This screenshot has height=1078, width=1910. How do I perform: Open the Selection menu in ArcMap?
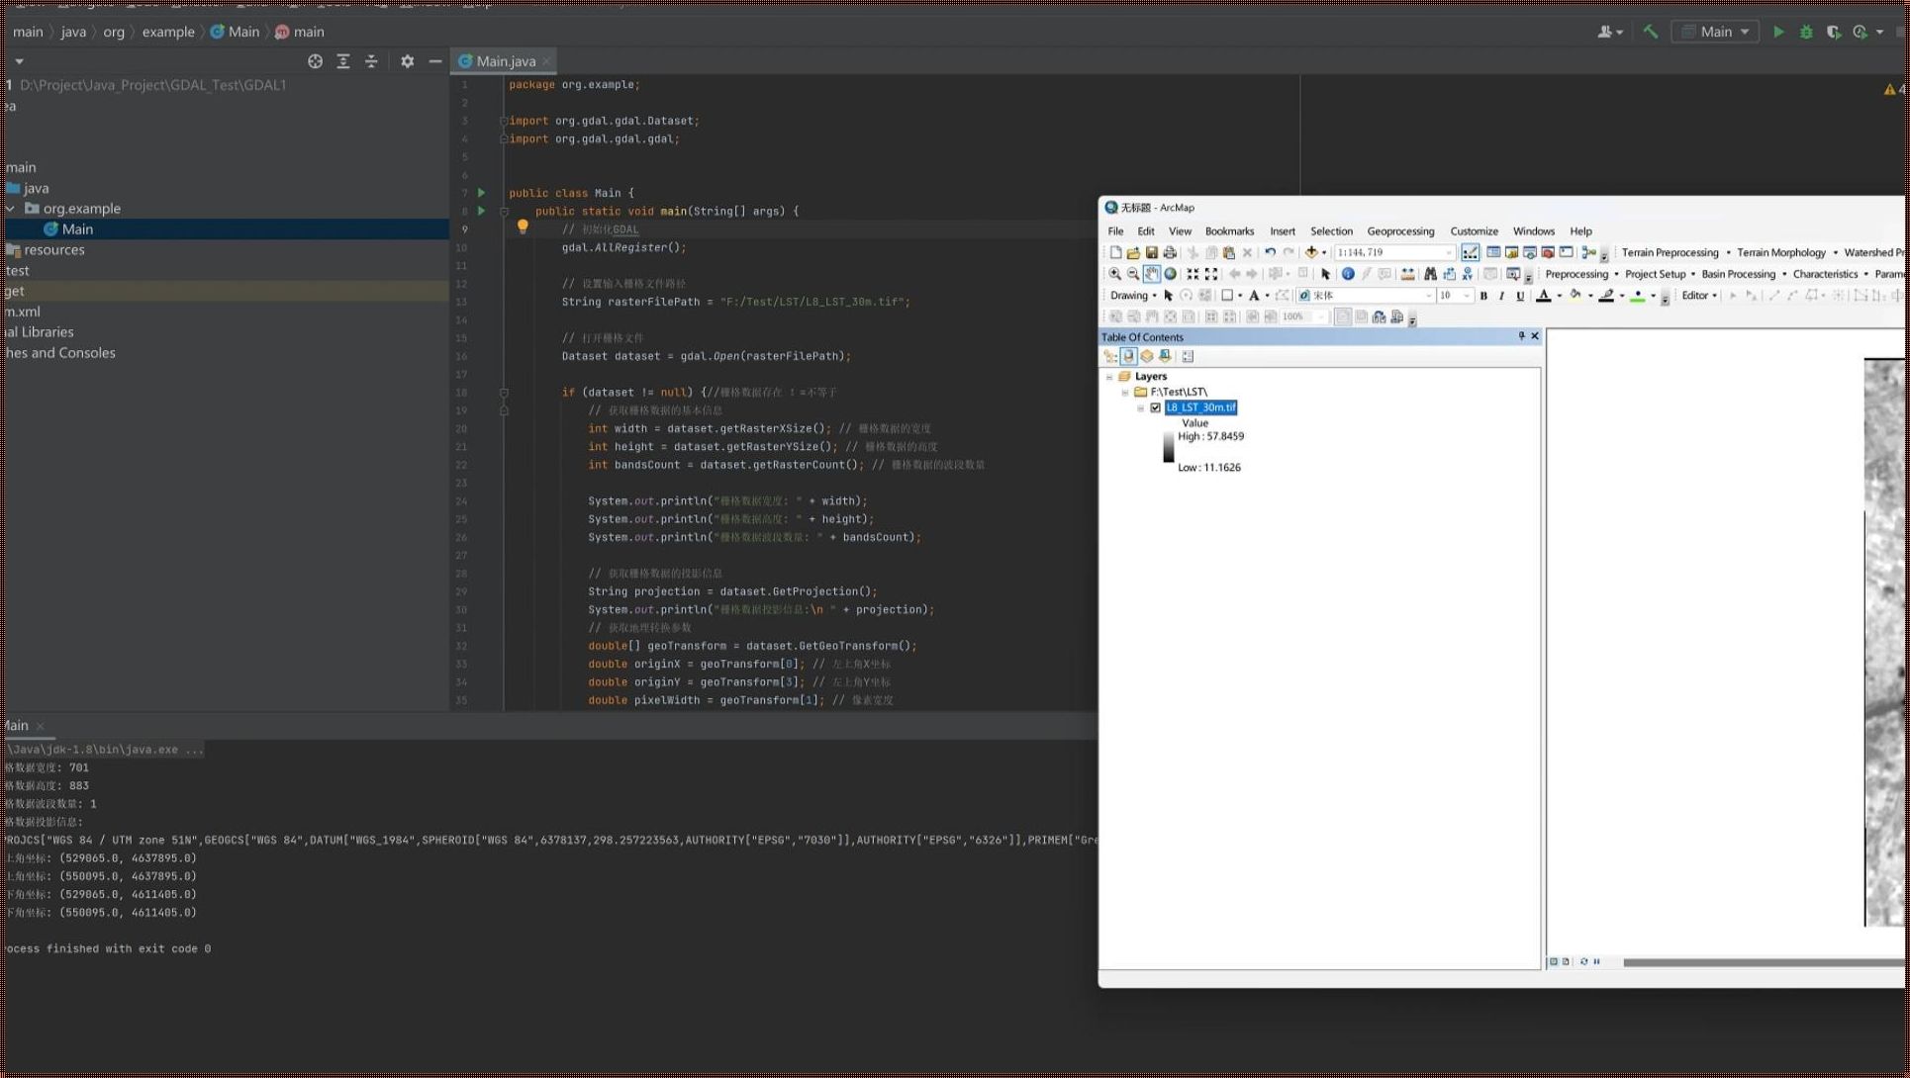1330,230
